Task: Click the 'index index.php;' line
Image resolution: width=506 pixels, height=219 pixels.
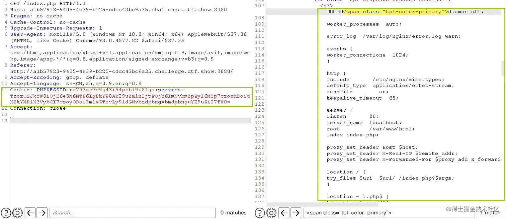Action: coord(353,135)
